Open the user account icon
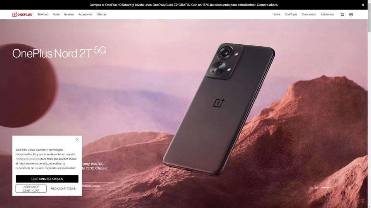The image size is (371, 208). 351,14
